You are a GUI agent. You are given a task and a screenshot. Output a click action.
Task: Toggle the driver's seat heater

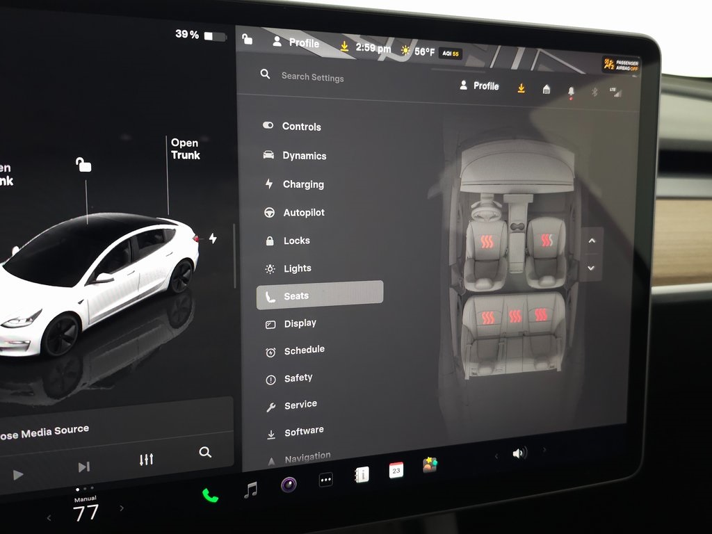(x=487, y=241)
